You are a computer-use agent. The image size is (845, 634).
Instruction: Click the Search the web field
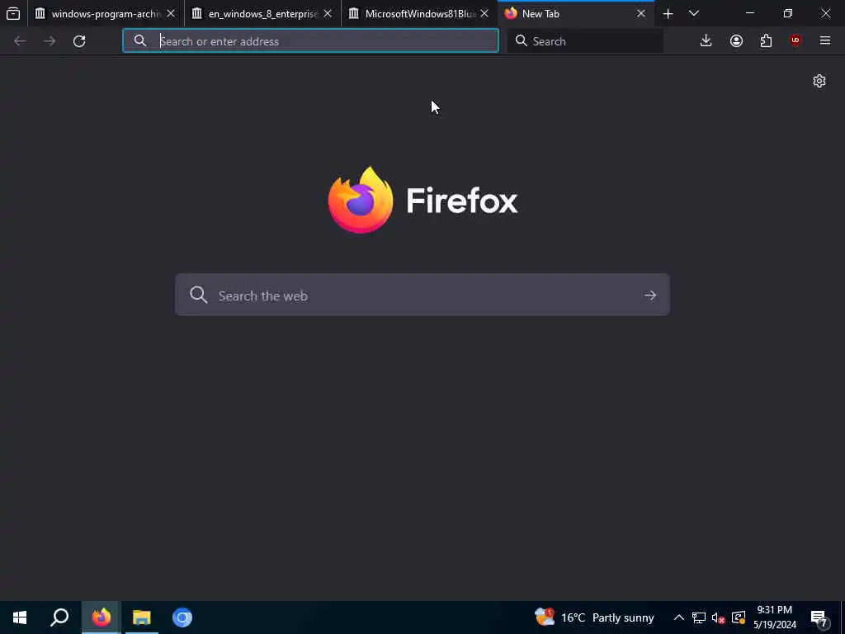coord(422,295)
